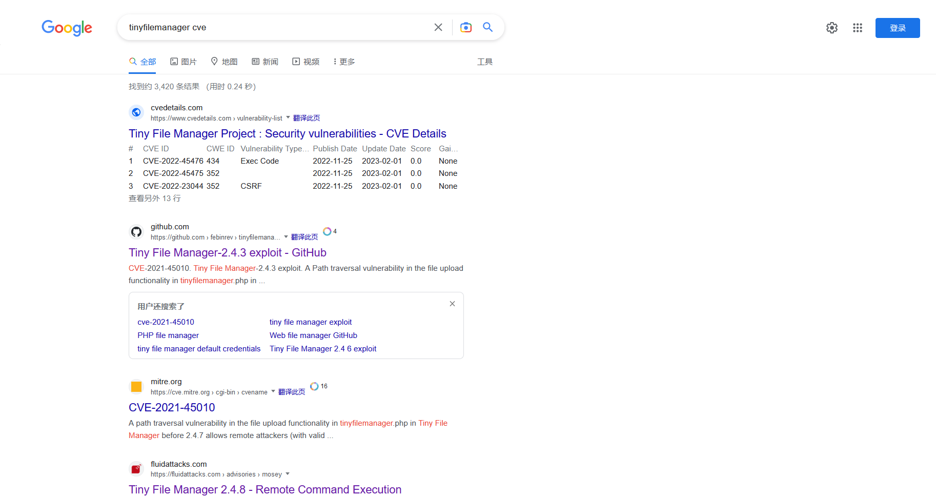Clear the search box with X icon
The height and width of the screenshot is (496, 936).
(x=438, y=27)
